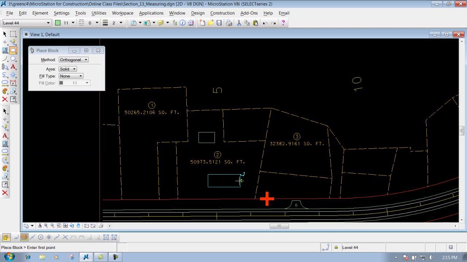Click the Window Area icon in view toolbar
This screenshot has height=262, width=467.
point(59,226)
